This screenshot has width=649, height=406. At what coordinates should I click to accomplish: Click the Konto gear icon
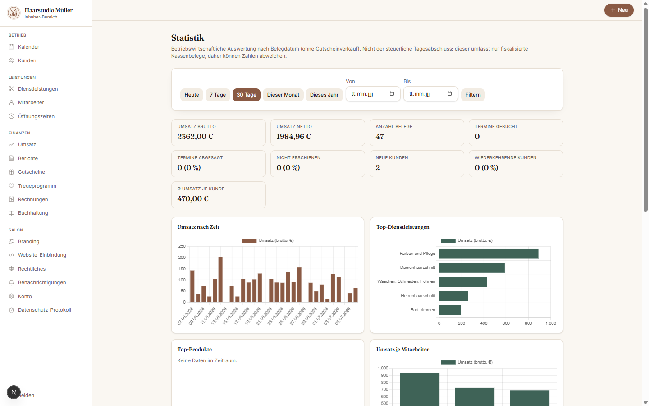(12, 296)
